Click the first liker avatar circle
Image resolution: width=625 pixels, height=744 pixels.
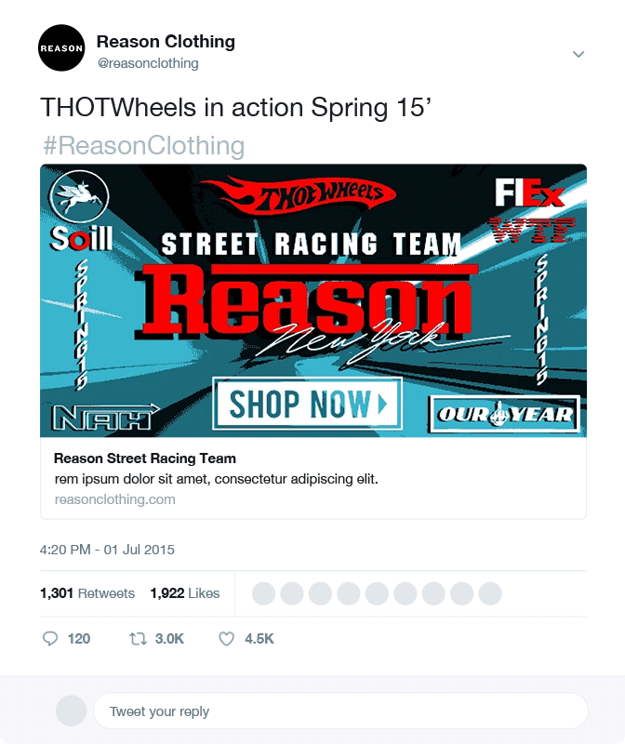[x=264, y=593]
